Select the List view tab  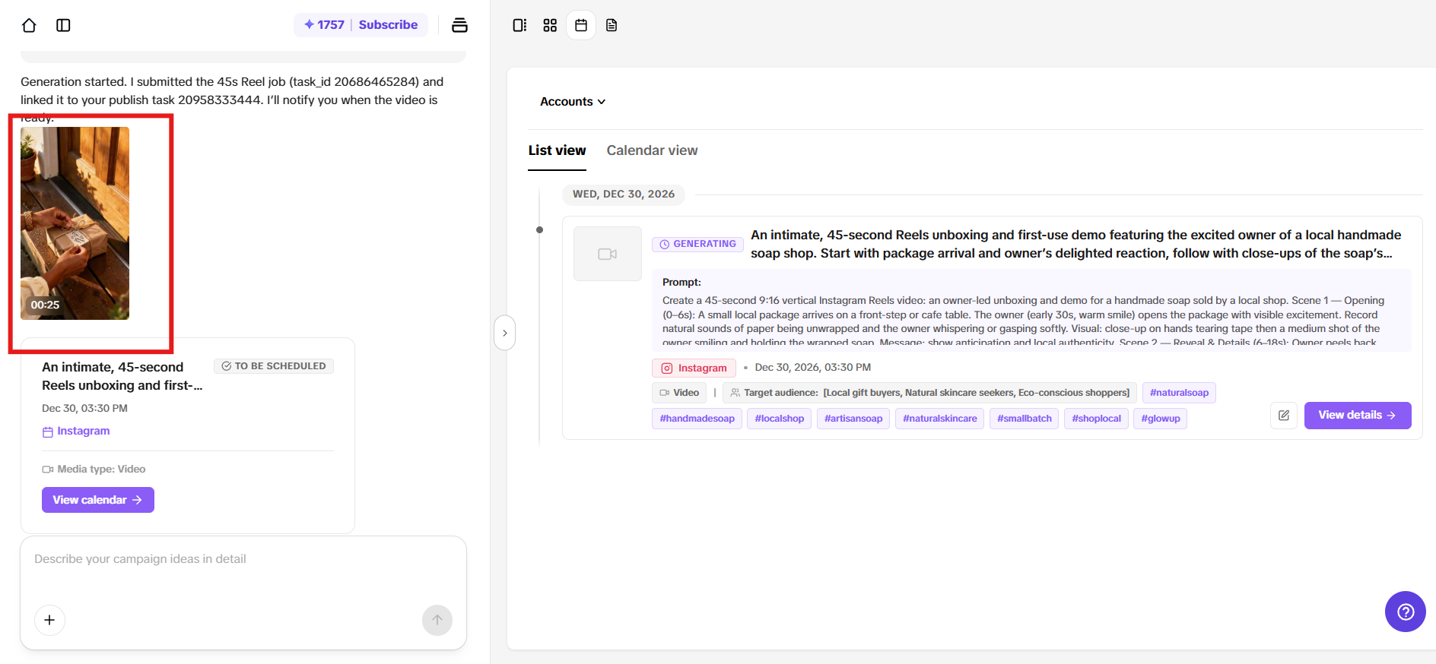(x=557, y=150)
